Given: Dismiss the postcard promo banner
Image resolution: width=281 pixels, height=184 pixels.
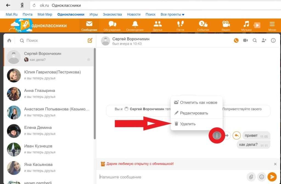Looking at the screenshot, I should 275,164.
